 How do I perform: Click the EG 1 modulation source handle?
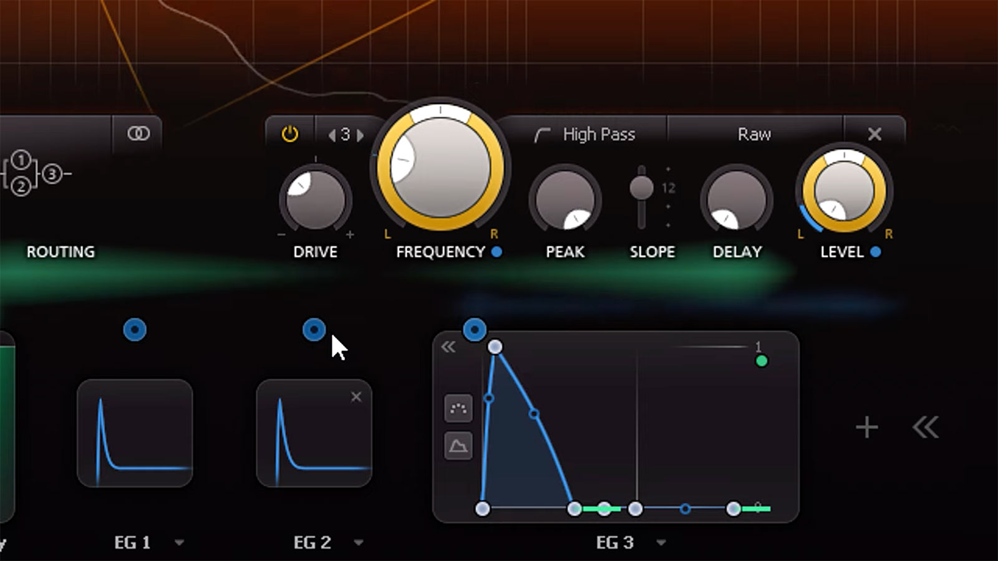point(135,330)
